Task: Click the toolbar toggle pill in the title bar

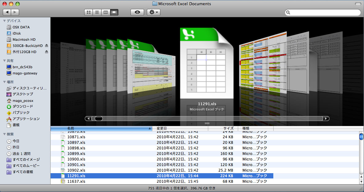Action: (x=358, y=4)
